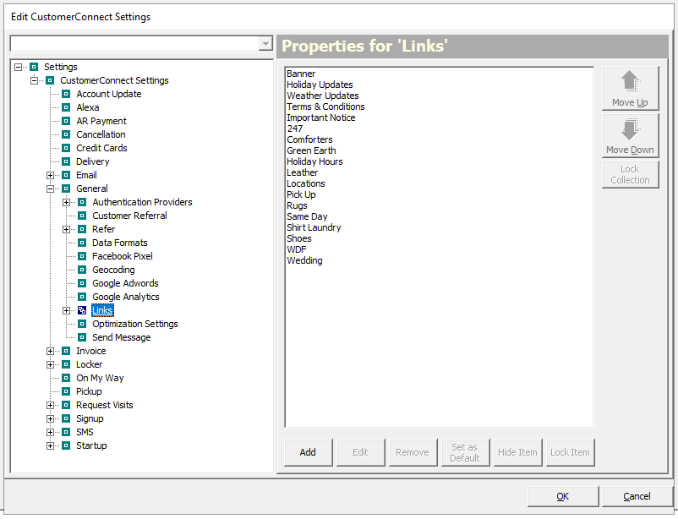Click the Remove button
The height and width of the screenshot is (519, 678).
pos(413,452)
